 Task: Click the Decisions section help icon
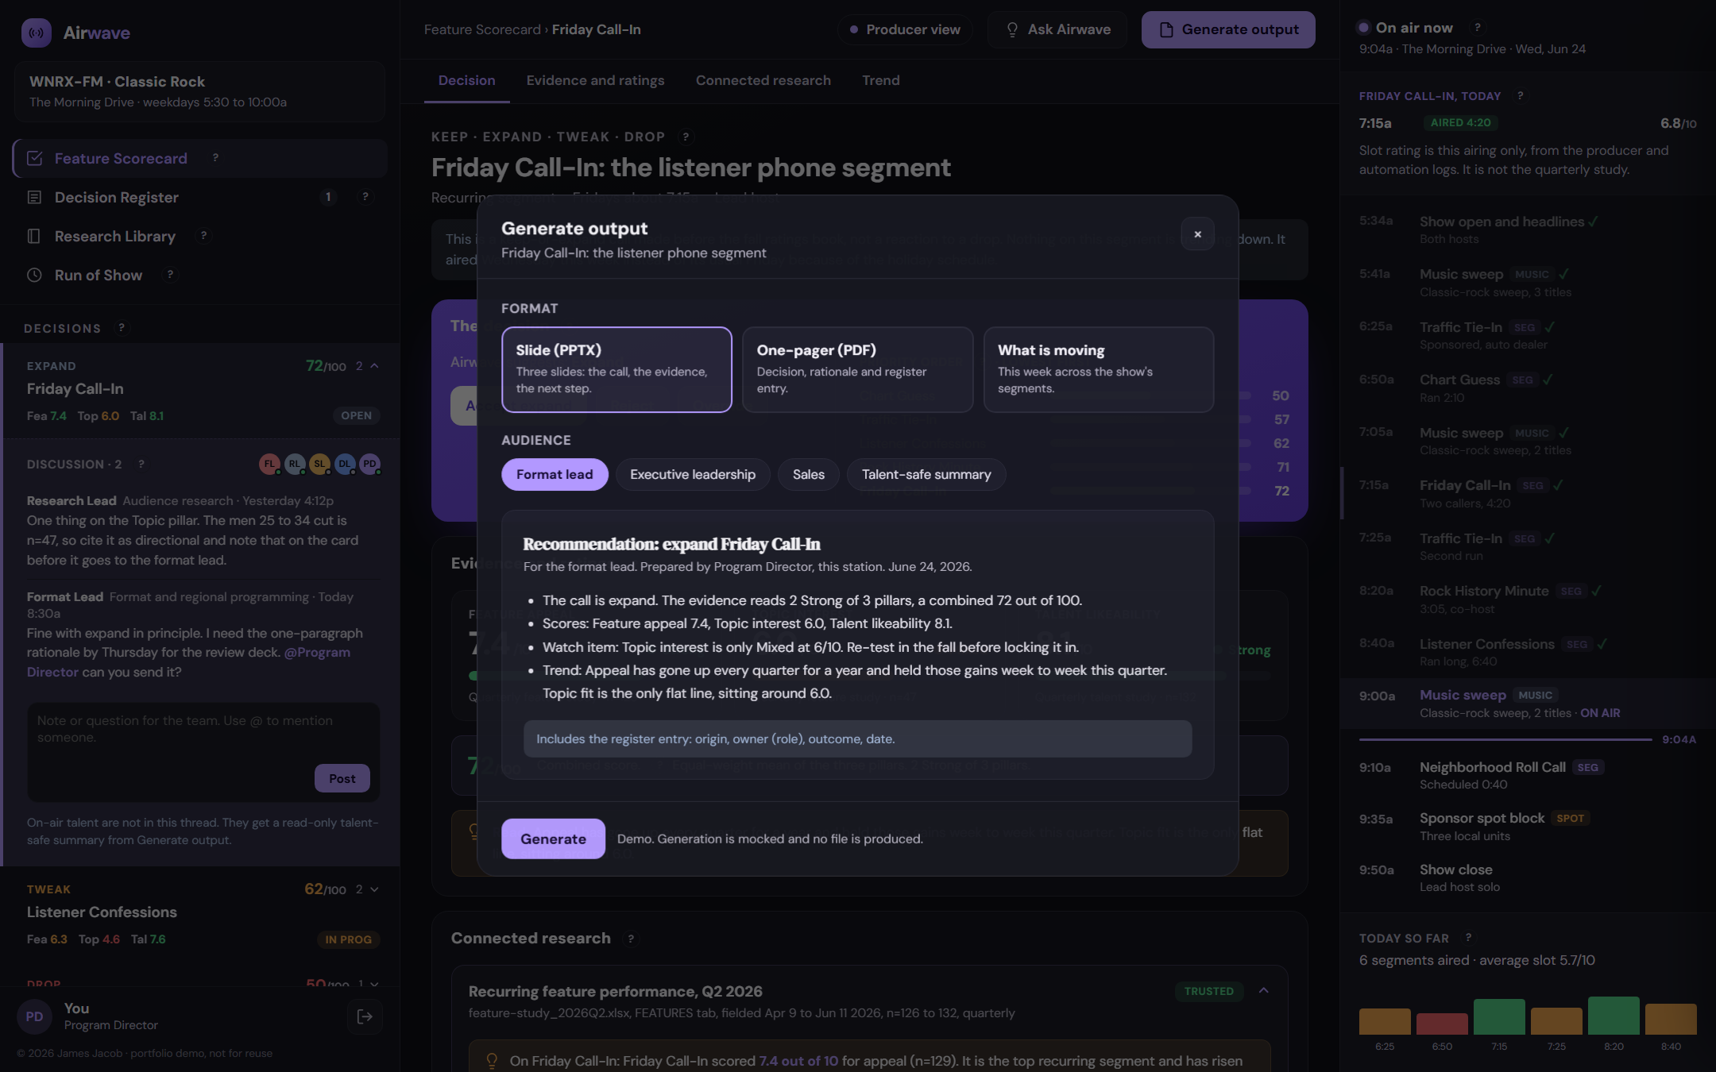(121, 328)
